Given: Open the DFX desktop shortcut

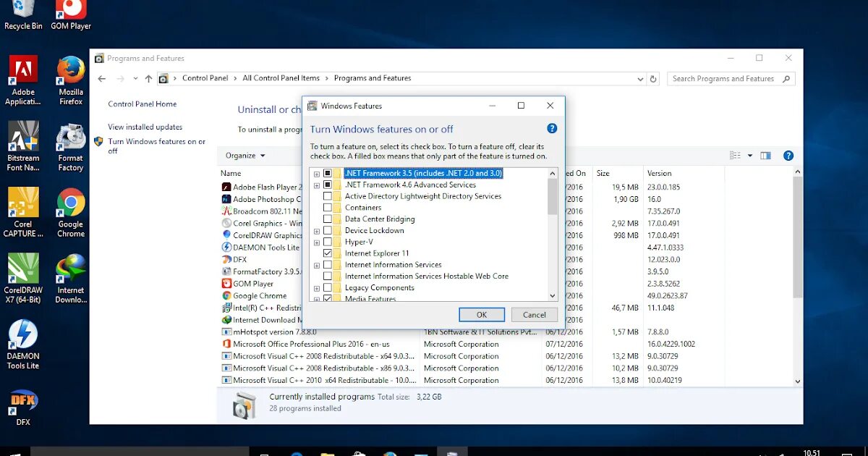Looking at the screenshot, I should coord(23,408).
